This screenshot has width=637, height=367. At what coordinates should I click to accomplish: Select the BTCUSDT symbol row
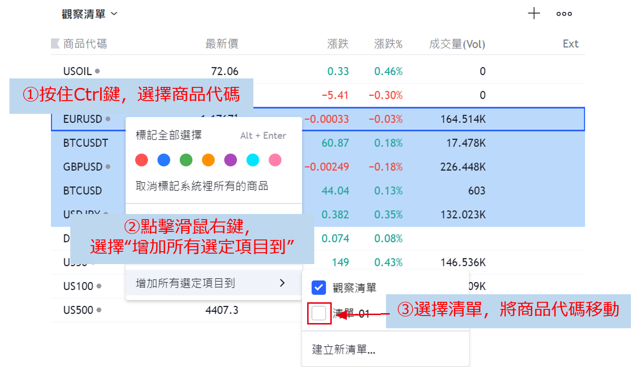click(x=318, y=143)
